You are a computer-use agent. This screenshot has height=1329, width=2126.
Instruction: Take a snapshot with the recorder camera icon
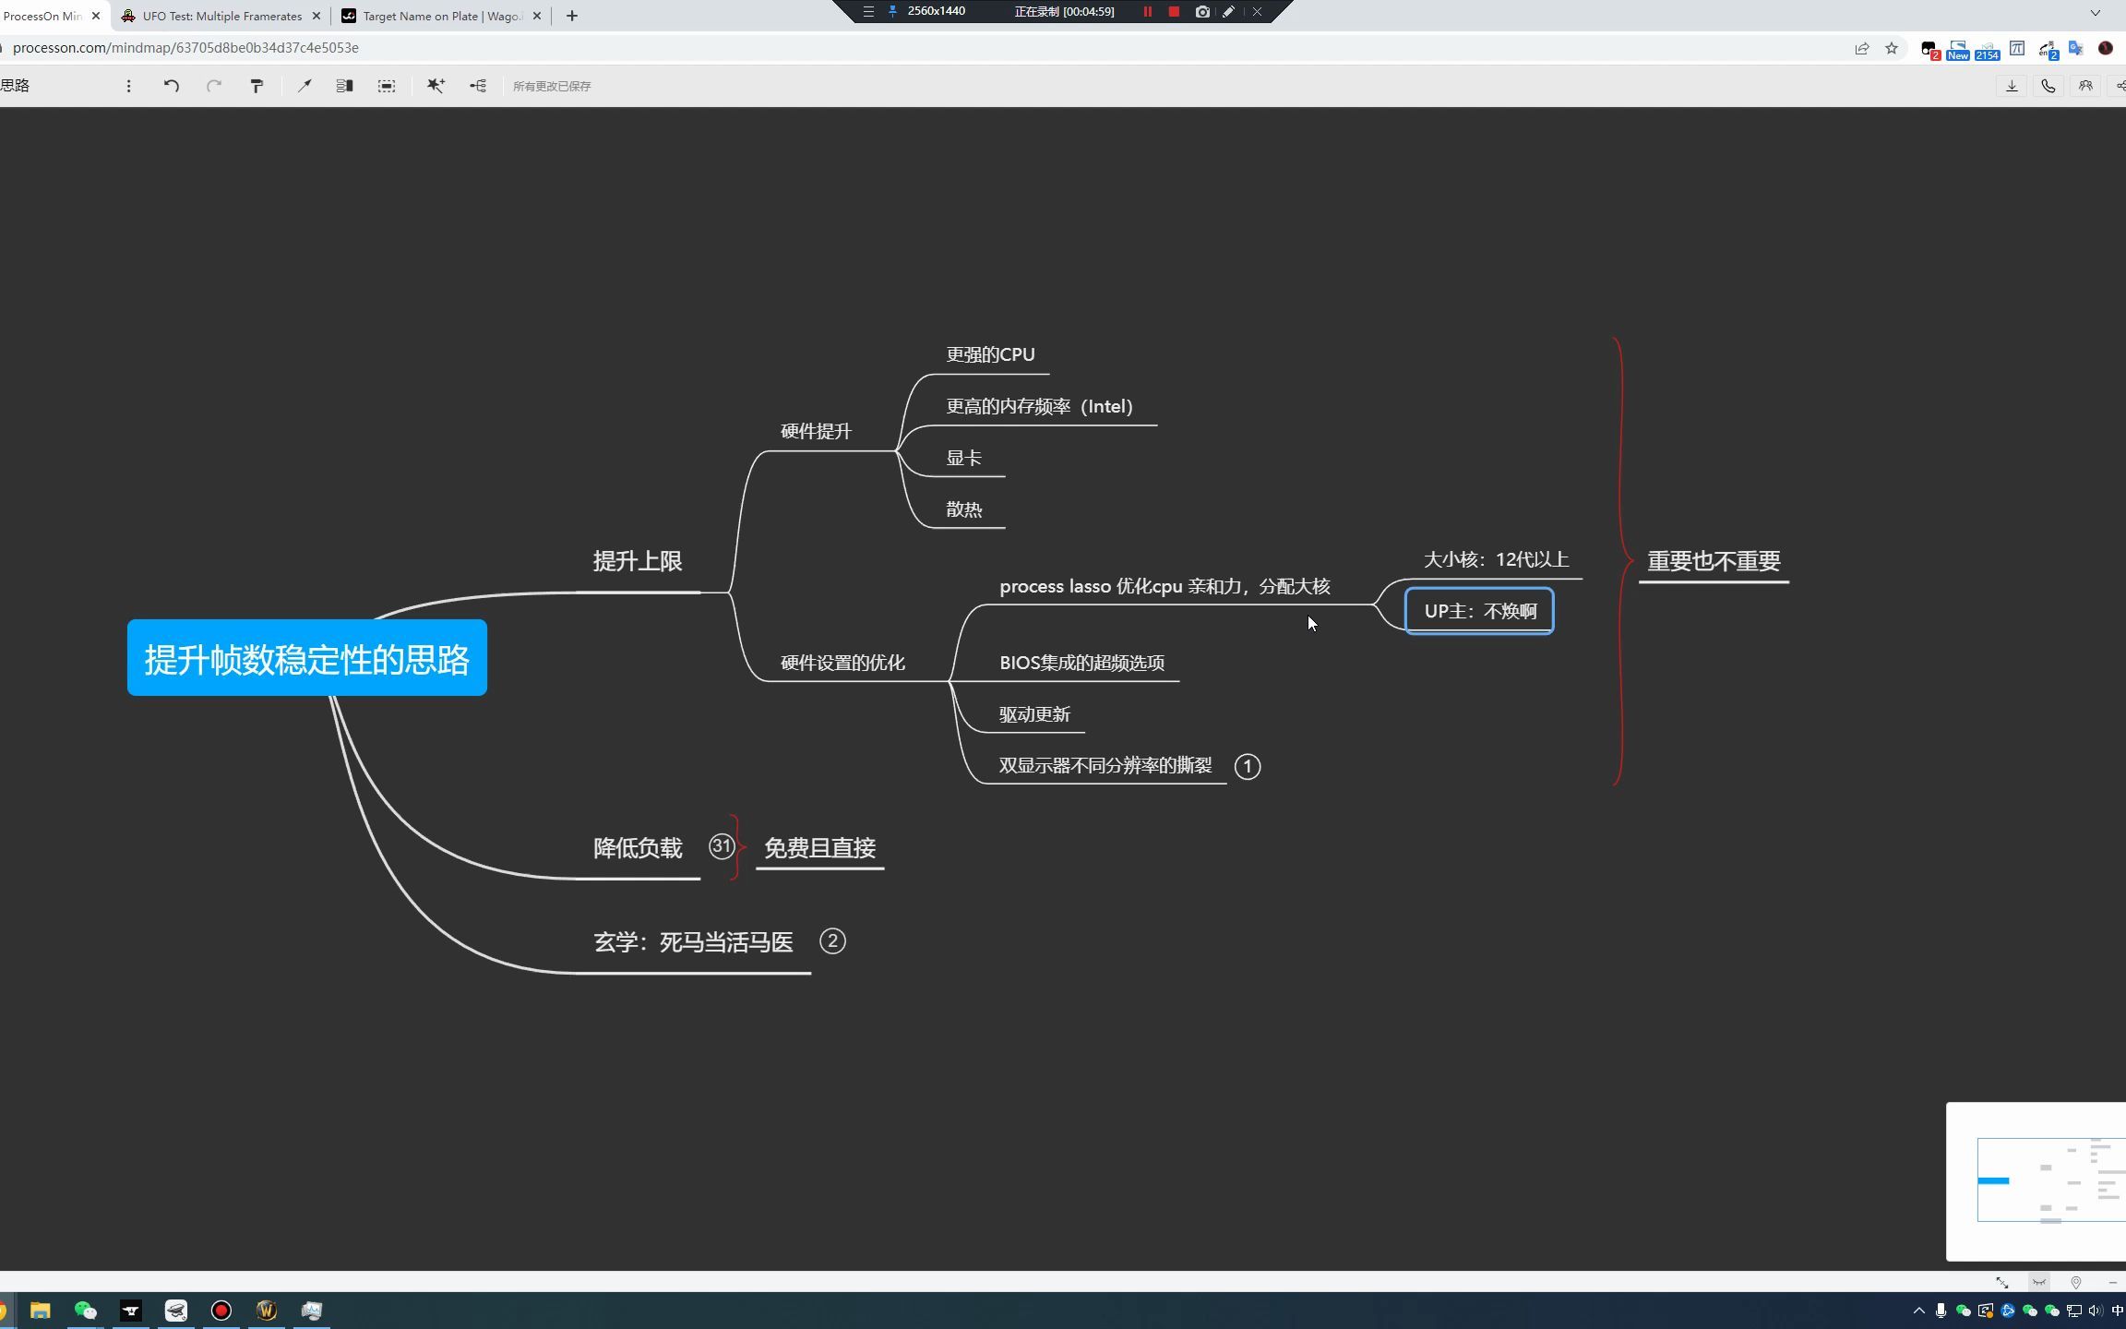pos(1202,12)
